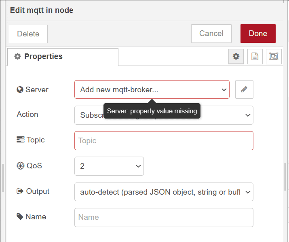Focus the Topic input field
Screen dimensions: 289x242
click(164, 141)
